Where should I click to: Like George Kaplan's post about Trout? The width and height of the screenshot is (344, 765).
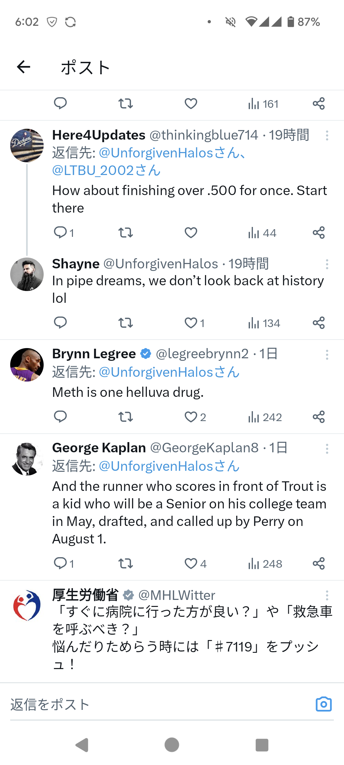point(191,564)
